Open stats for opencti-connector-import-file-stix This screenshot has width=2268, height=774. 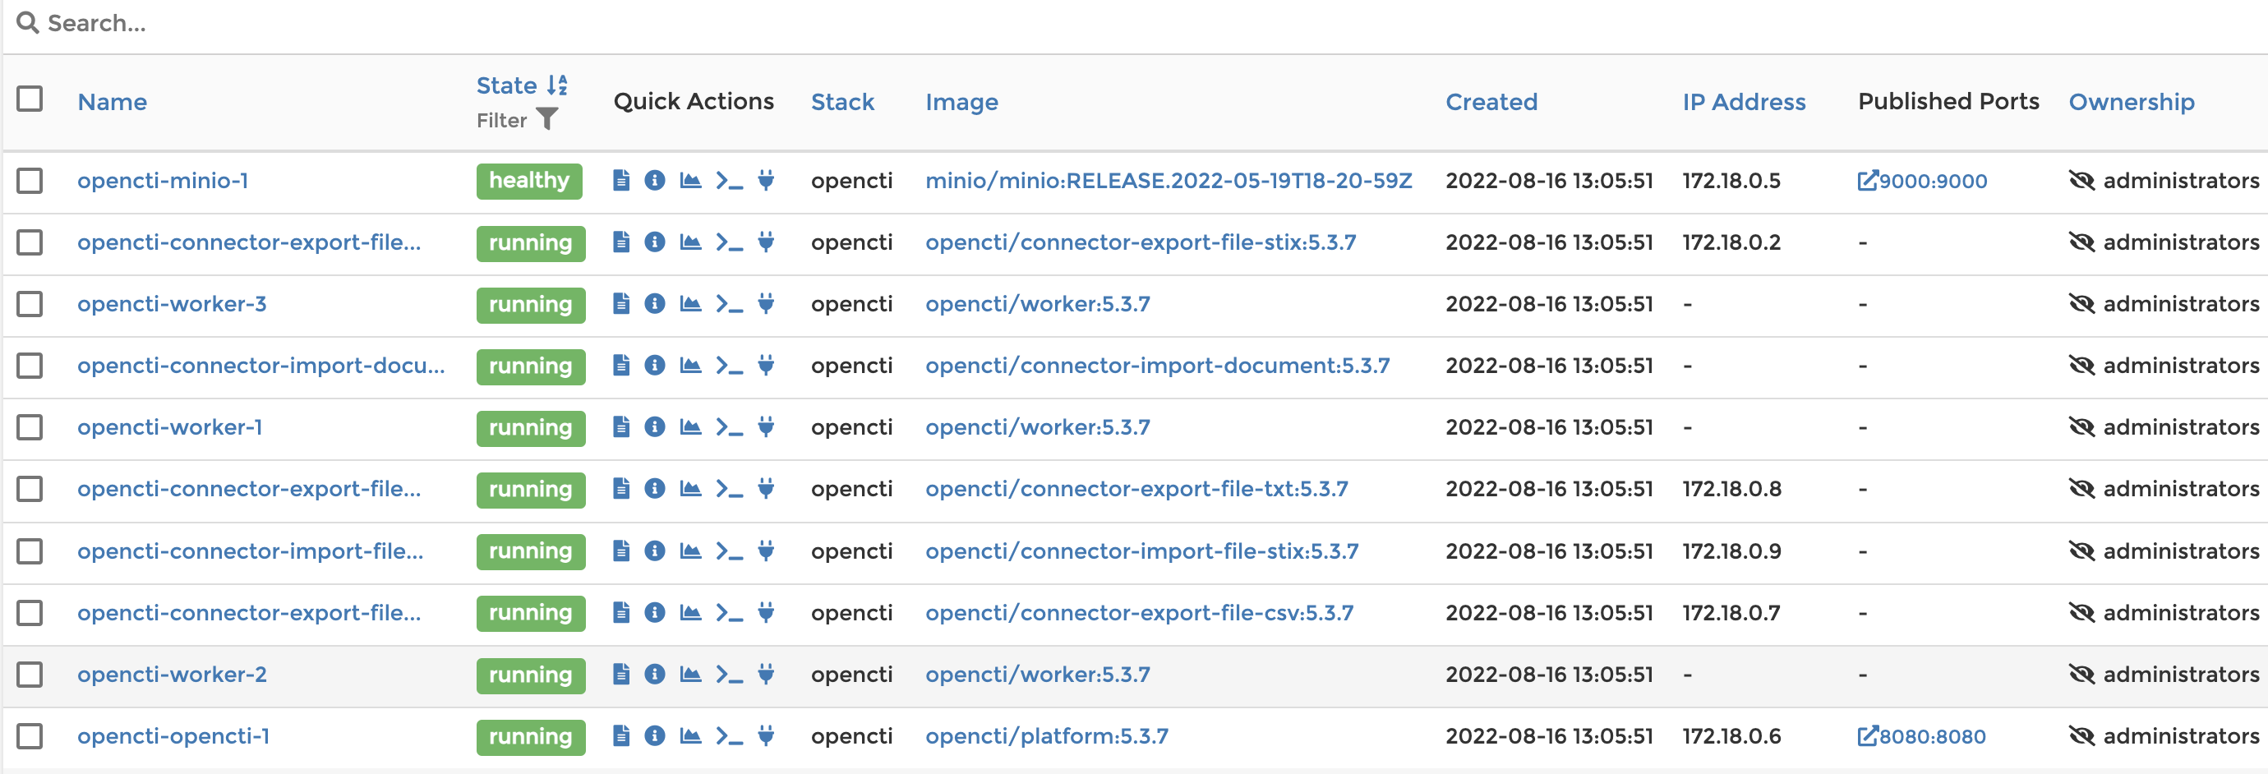coord(691,551)
